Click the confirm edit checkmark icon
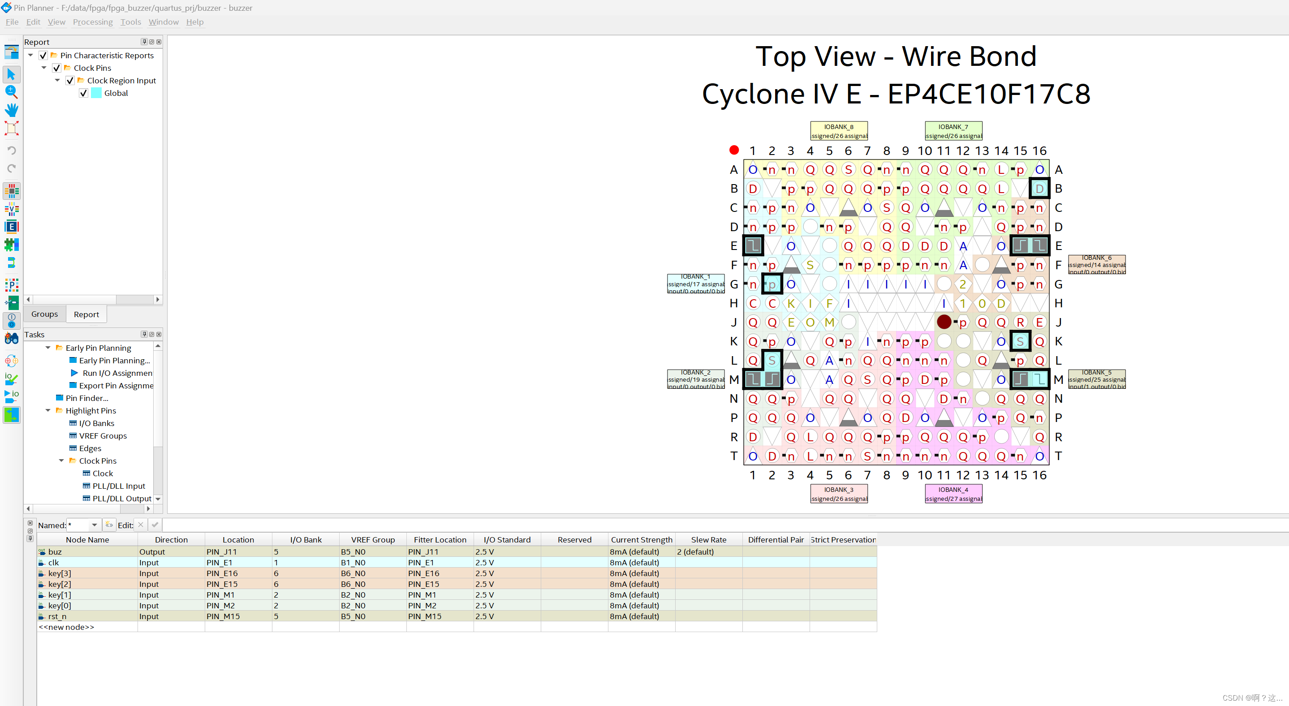Viewport: 1289px width, 706px height. coord(155,525)
